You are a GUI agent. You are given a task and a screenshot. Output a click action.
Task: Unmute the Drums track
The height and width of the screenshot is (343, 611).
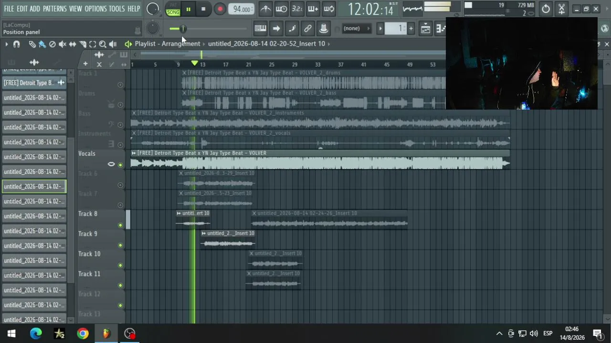tap(120, 105)
